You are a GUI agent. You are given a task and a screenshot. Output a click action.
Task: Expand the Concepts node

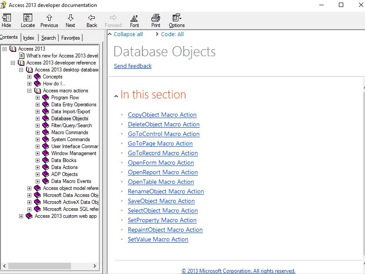(29, 77)
